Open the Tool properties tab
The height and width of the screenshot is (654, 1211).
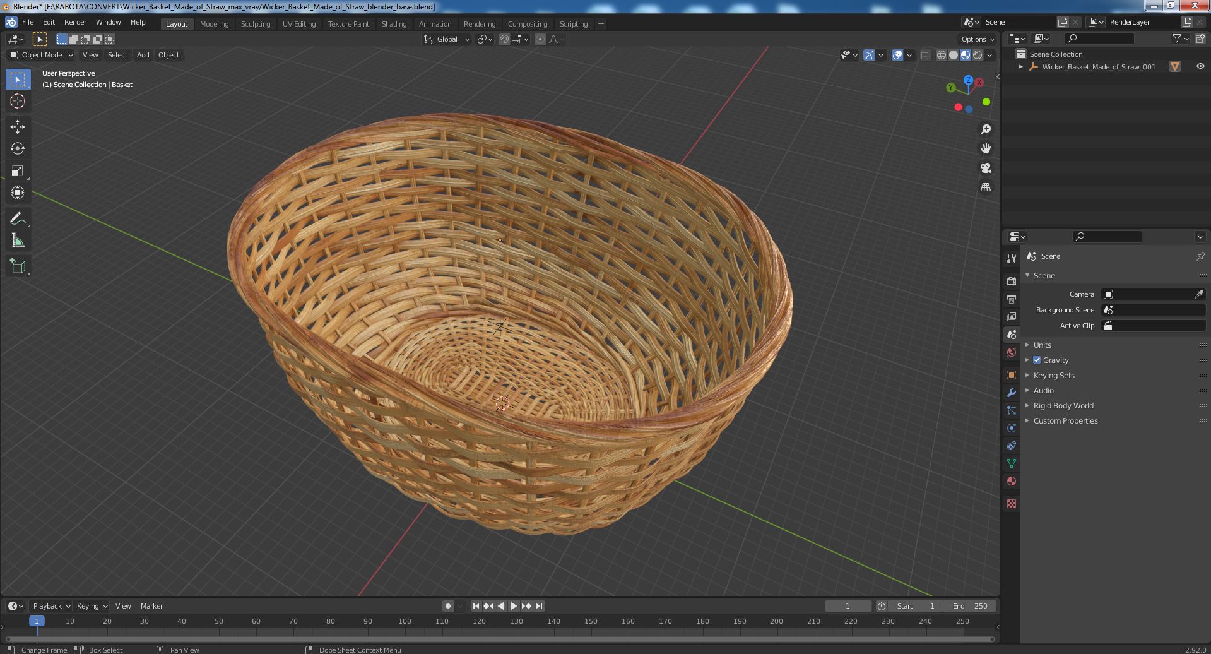point(1011,259)
